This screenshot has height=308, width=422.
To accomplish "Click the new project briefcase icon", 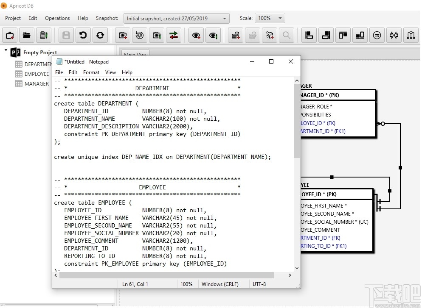I will (x=10, y=35).
